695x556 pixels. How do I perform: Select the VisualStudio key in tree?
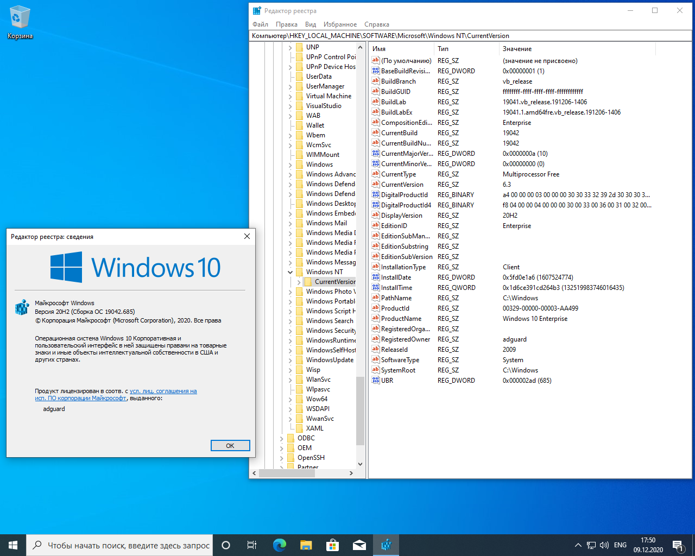pyautogui.click(x=324, y=106)
